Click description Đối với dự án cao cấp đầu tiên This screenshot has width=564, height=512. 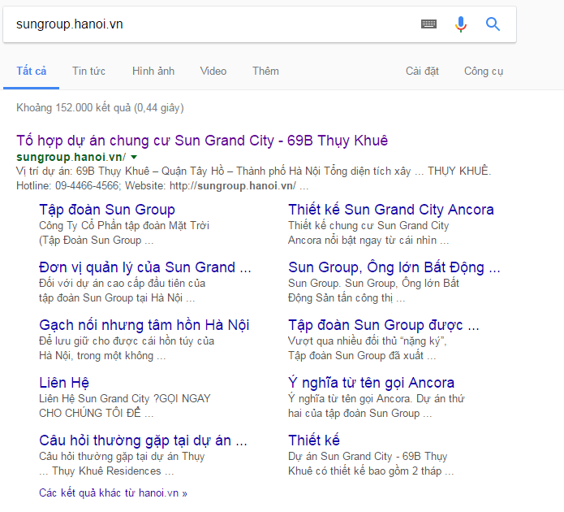coord(123,290)
